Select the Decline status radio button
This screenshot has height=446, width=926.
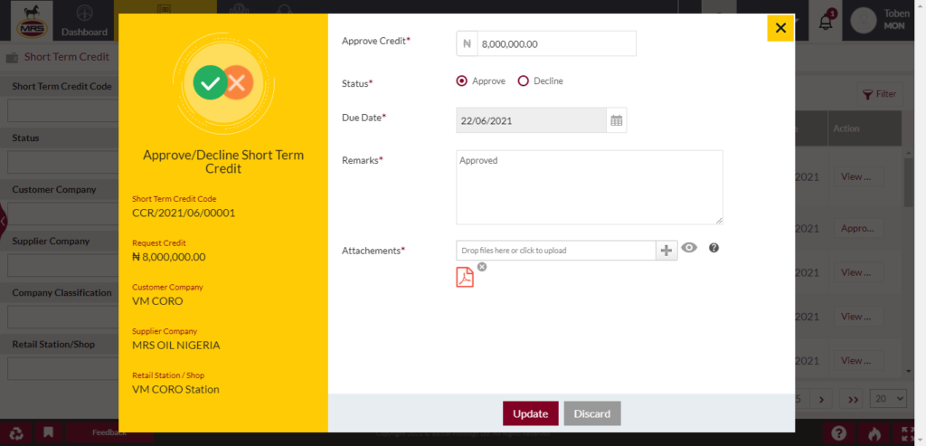click(x=523, y=81)
